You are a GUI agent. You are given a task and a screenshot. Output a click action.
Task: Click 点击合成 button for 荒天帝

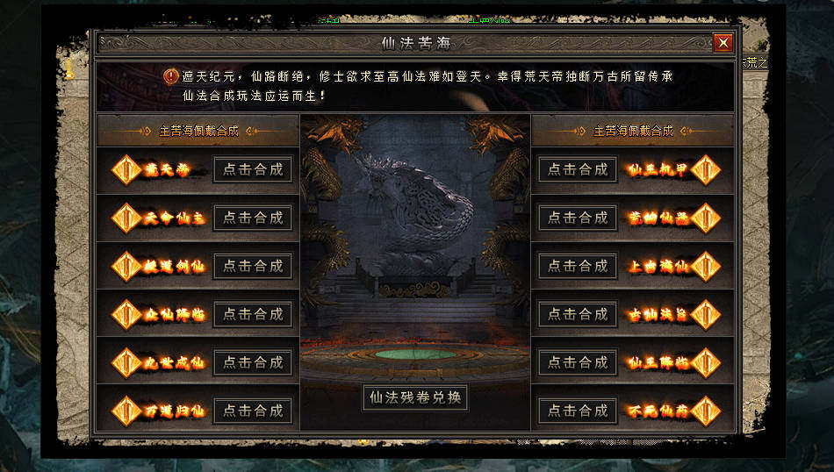tap(253, 169)
